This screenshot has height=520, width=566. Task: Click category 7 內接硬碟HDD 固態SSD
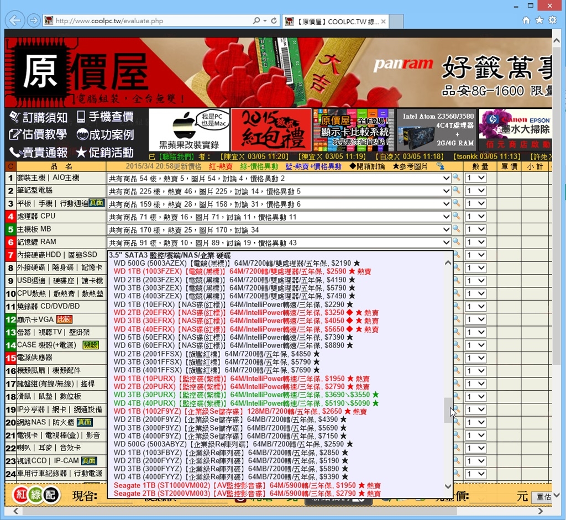56,255
